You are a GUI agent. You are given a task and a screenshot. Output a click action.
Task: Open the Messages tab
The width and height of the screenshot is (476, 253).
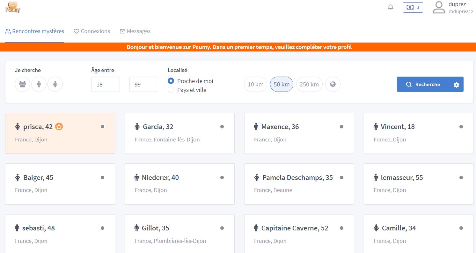[135, 31]
